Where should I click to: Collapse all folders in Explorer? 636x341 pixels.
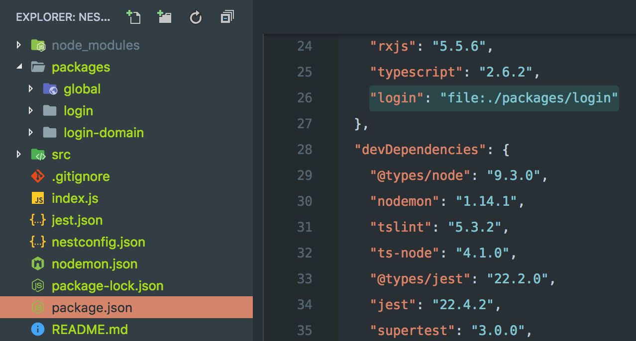tap(227, 17)
